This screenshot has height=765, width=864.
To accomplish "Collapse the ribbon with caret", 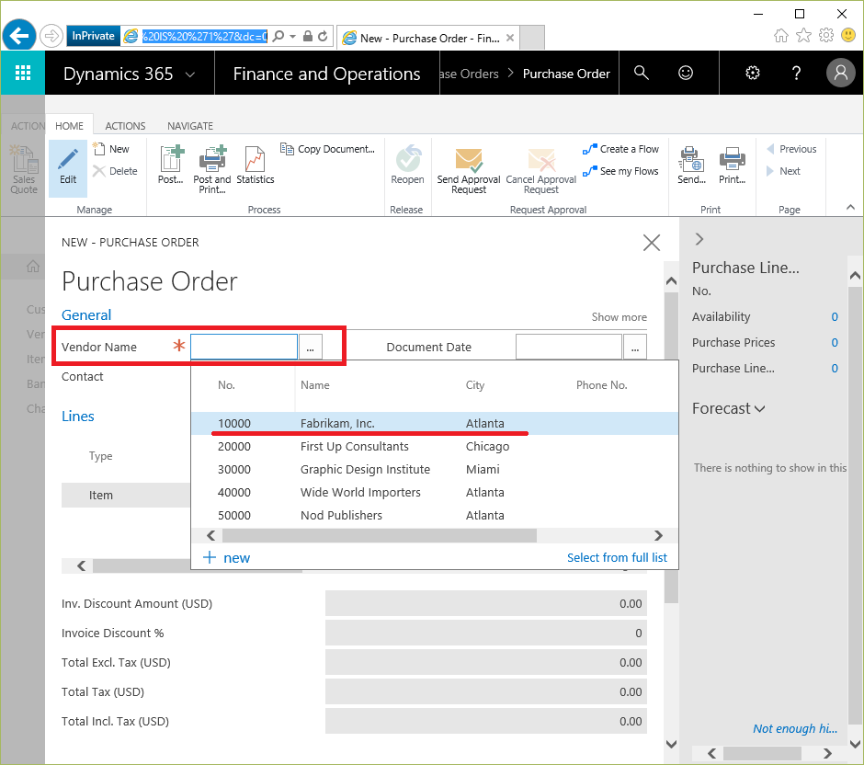I will click(x=850, y=207).
